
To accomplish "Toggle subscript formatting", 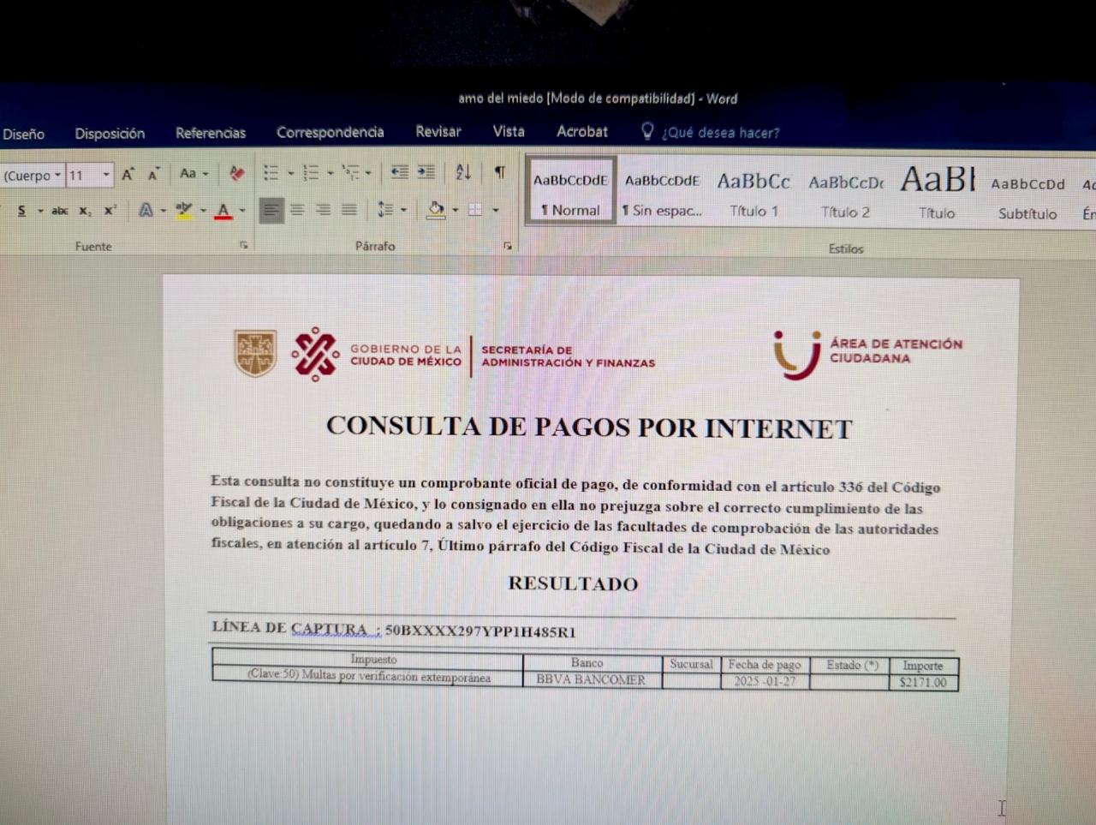I will 85,211.
